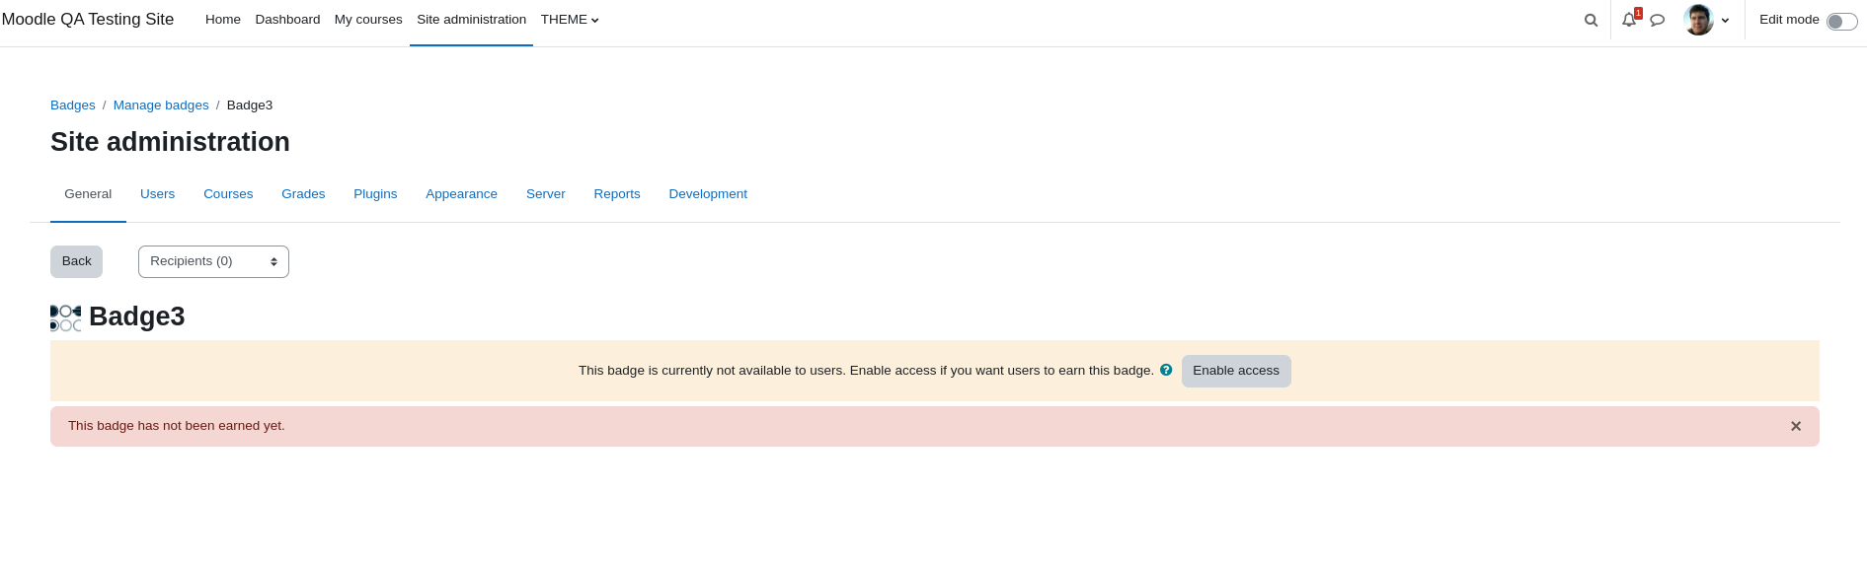The image size is (1867, 562).
Task: Switch to the General tab
Action: [88, 194]
